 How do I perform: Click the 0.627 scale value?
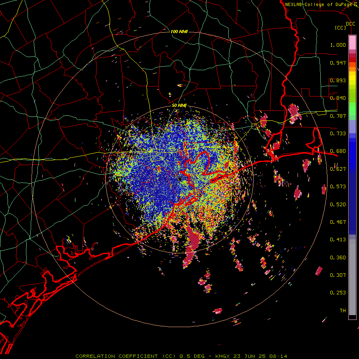coord(338,169)
